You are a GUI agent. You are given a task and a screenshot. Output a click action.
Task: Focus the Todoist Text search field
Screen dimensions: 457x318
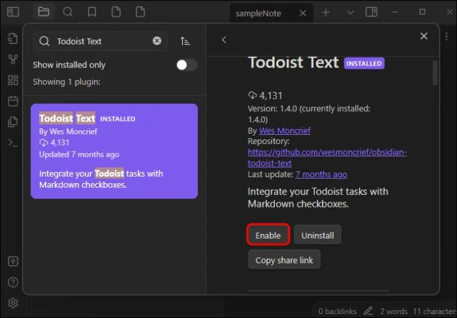pos(100,41)
